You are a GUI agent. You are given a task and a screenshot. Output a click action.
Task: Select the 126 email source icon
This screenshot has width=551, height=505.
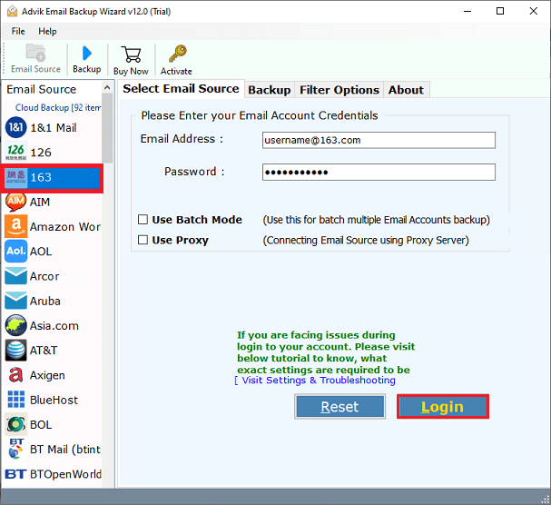tap(15, 152)
